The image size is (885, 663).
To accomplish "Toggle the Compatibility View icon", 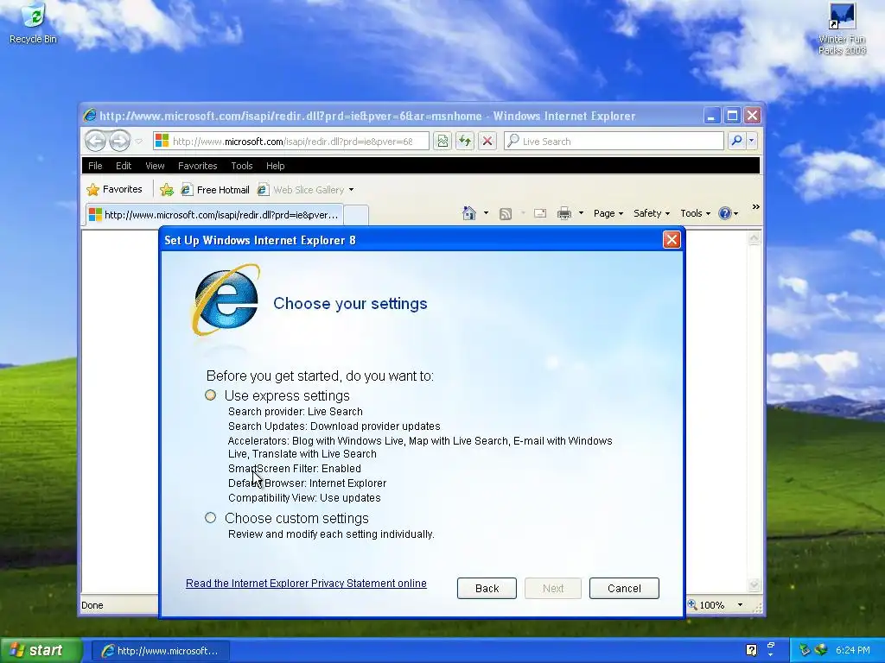I will [442, 141].
